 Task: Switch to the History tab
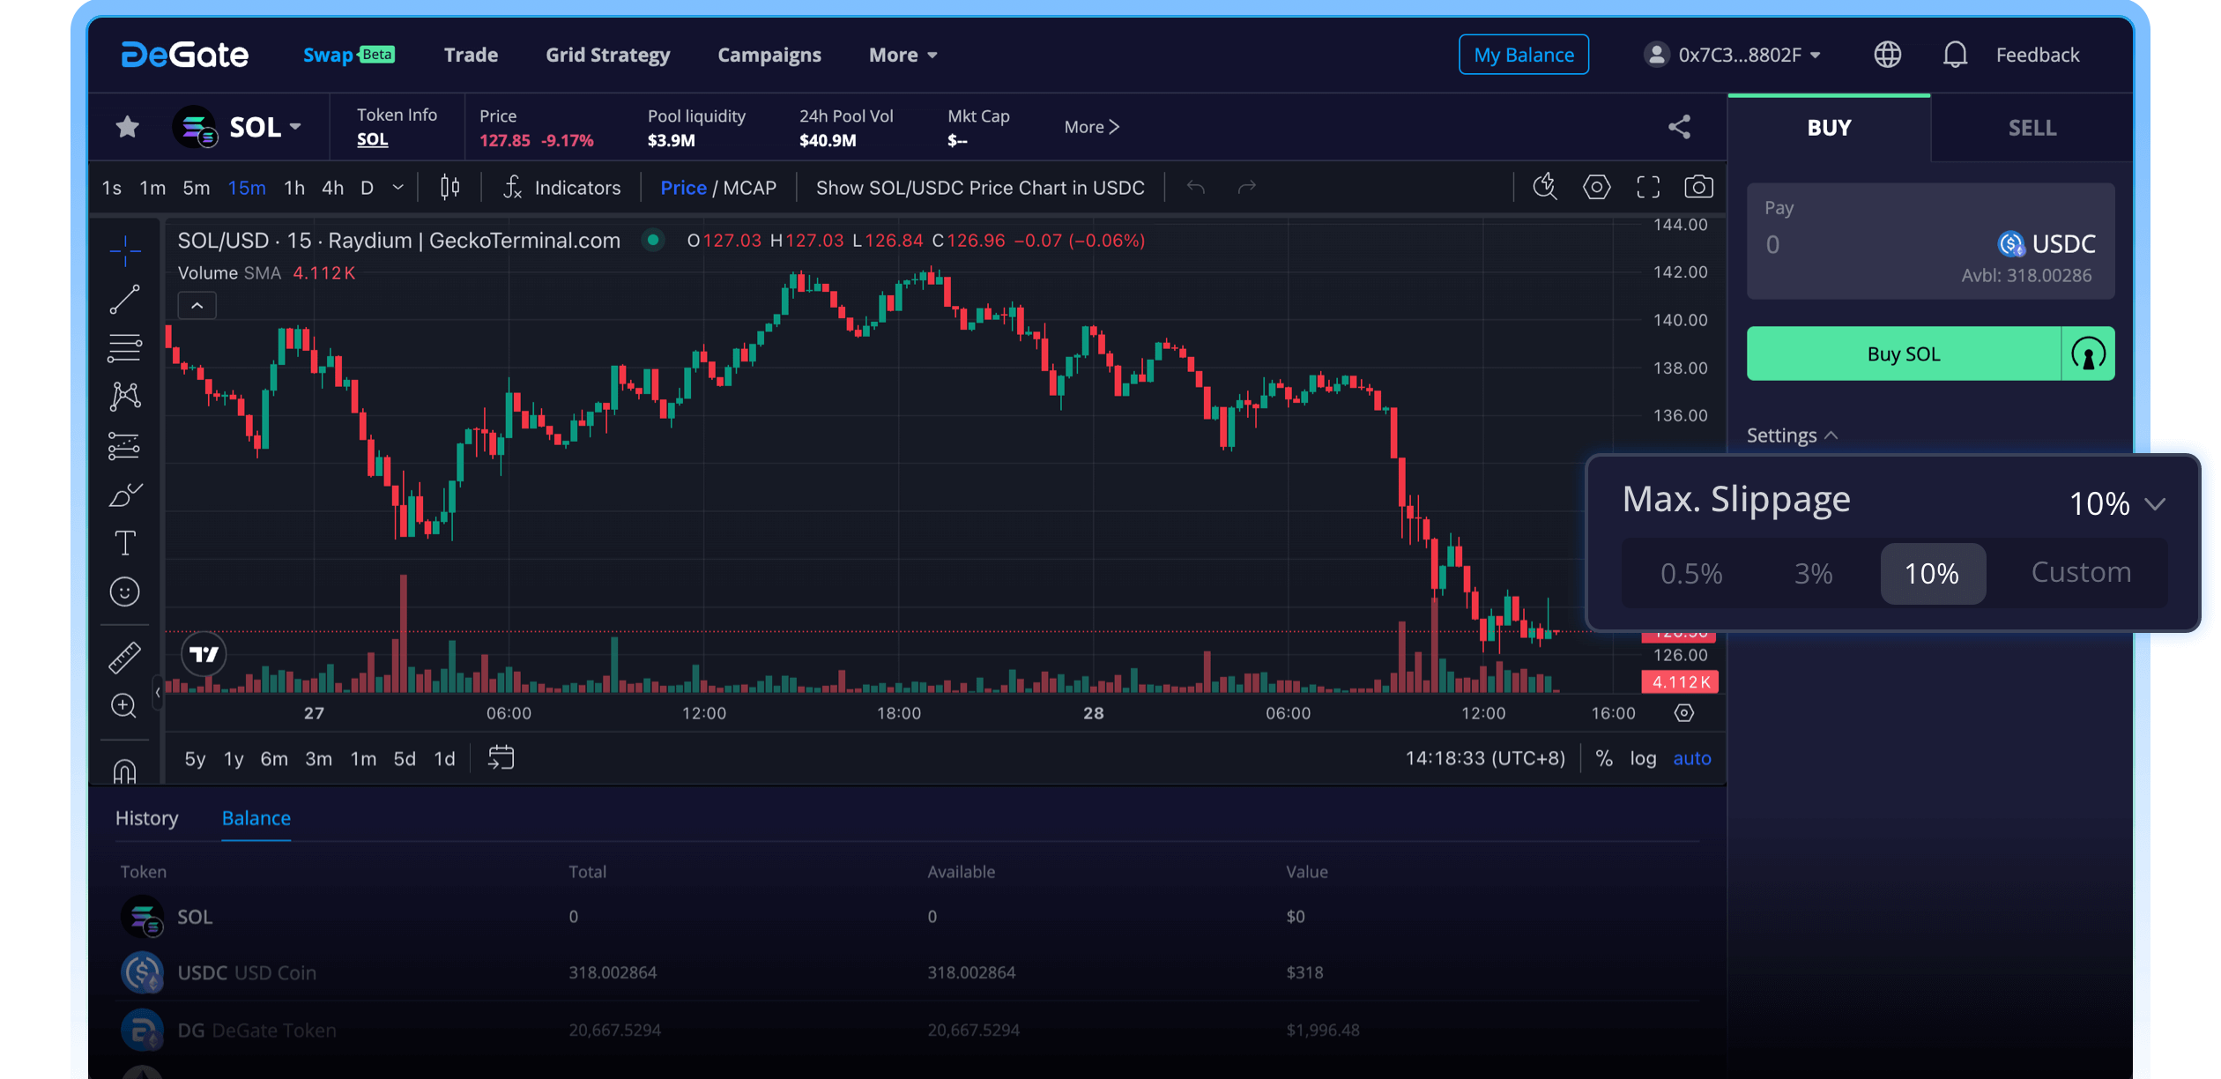147,818
